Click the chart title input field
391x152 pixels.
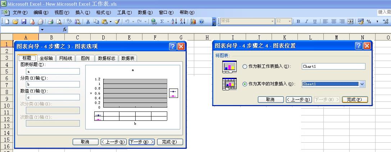(53, 71)
